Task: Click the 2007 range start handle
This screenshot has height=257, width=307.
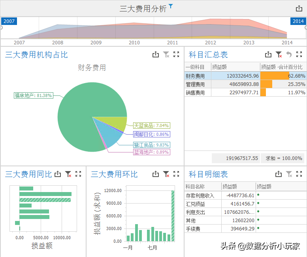Action: 9,21
